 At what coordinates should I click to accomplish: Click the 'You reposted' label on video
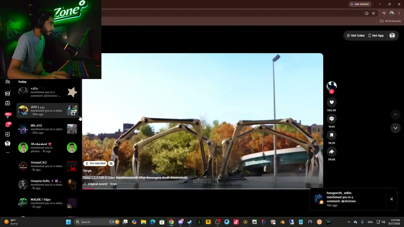(x=95, y=163)
